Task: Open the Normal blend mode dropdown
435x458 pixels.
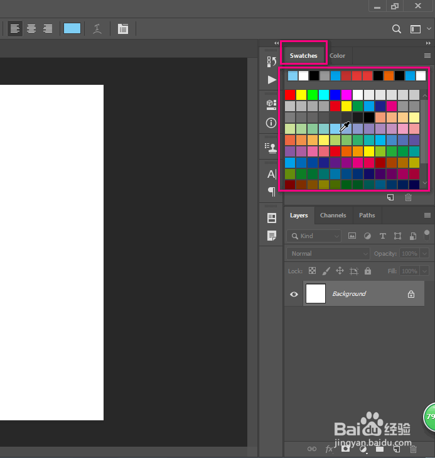Action: (328, 254)
